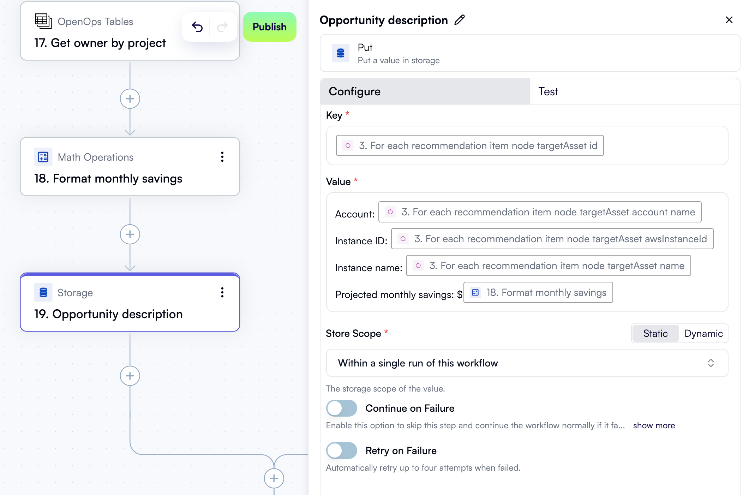743x495 pixels.
Task: Click the redo arrow icon
Action: click(222, 27)
